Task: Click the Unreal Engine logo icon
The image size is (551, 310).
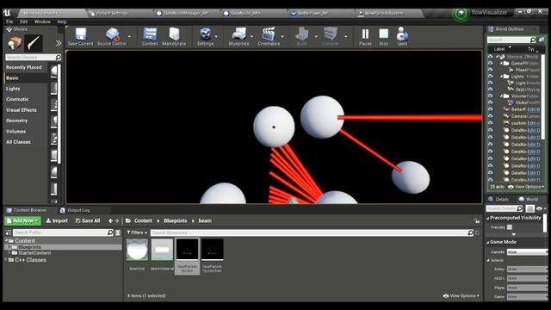Action: (x=7, y=13)
